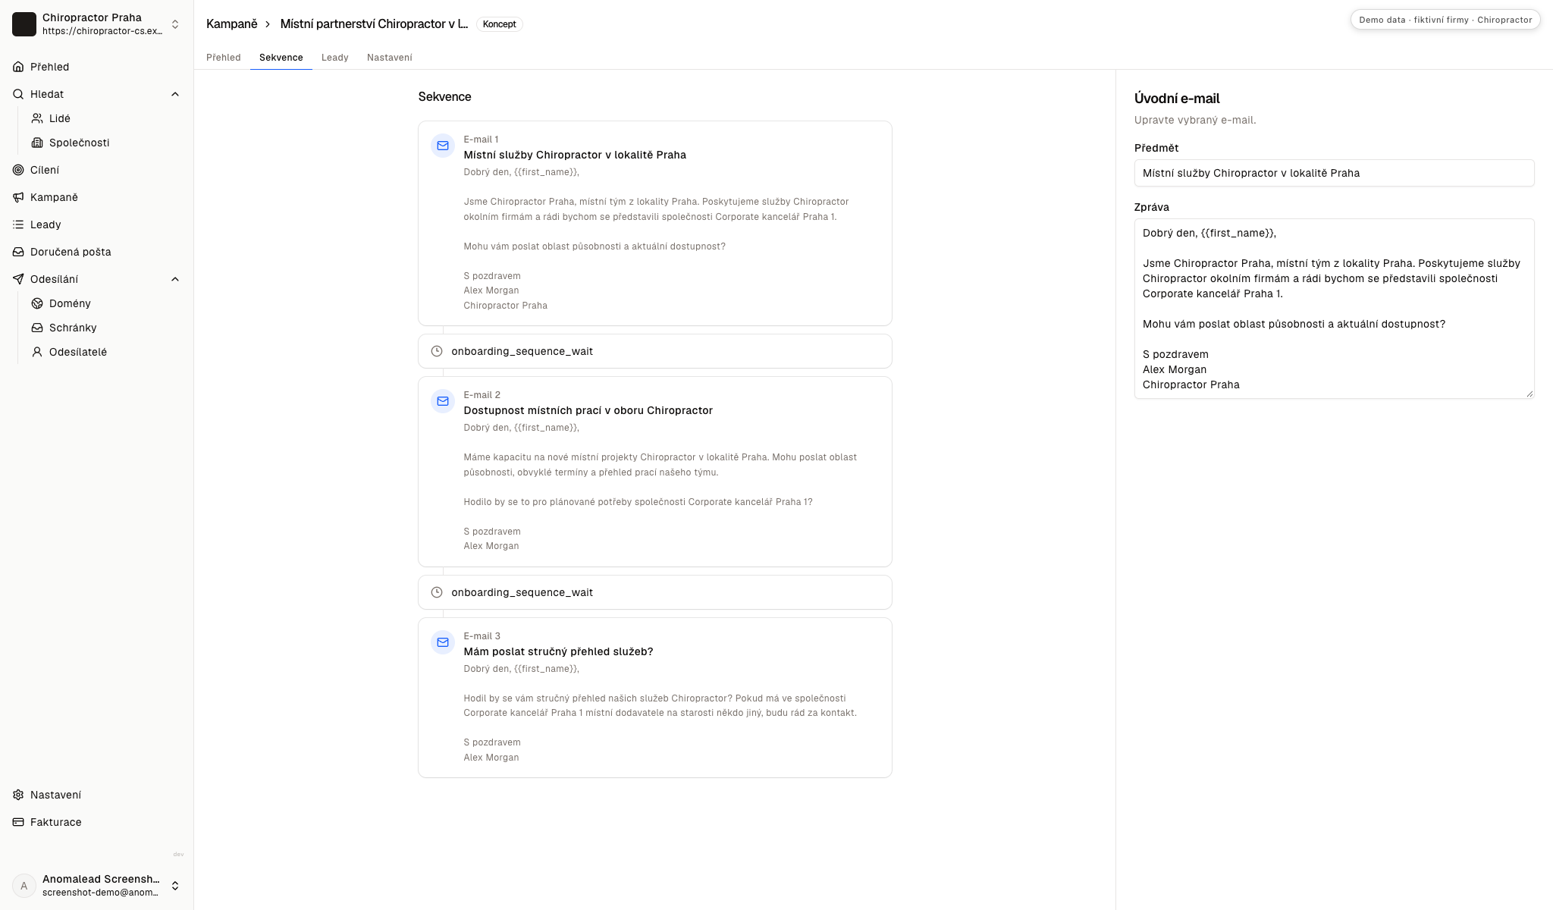Collapse the Hledat section chevron
Viewport: 1553px width, 910px height.
175,94
